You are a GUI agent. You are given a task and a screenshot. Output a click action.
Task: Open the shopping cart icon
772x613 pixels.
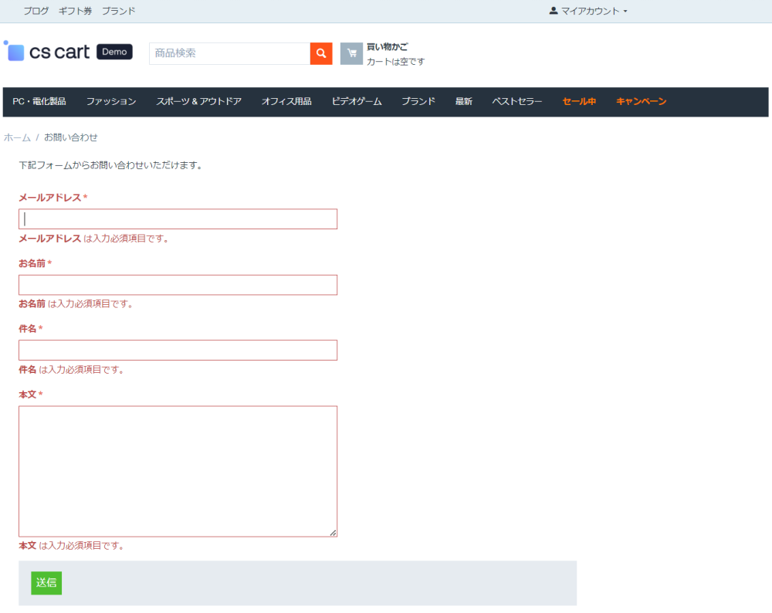coord(351,53)
